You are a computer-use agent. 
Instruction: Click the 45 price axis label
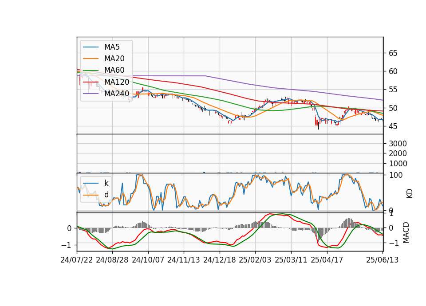click(393, 126)
